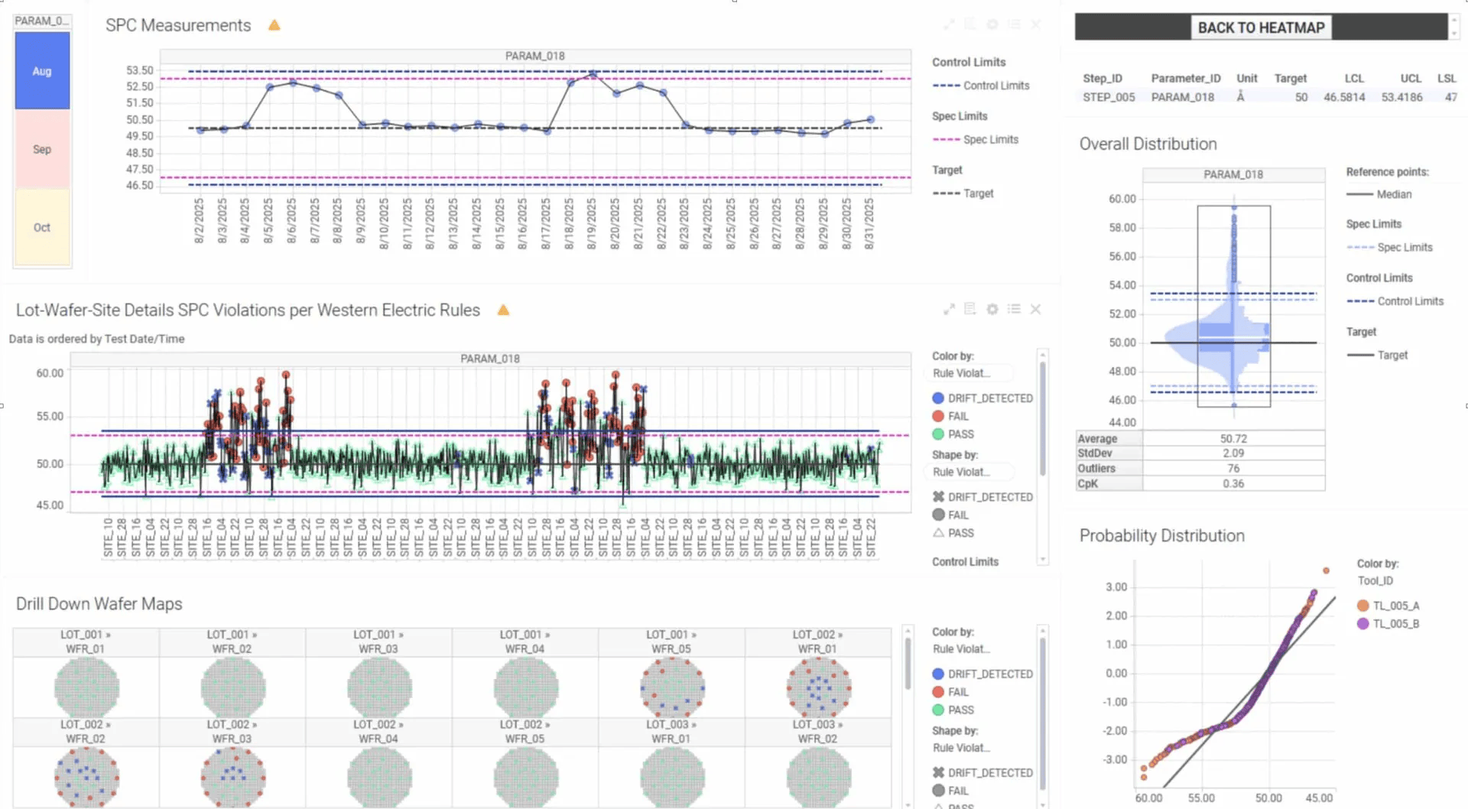Open properties gear of Lot-Wafer-Site chart

coord(992,309)
